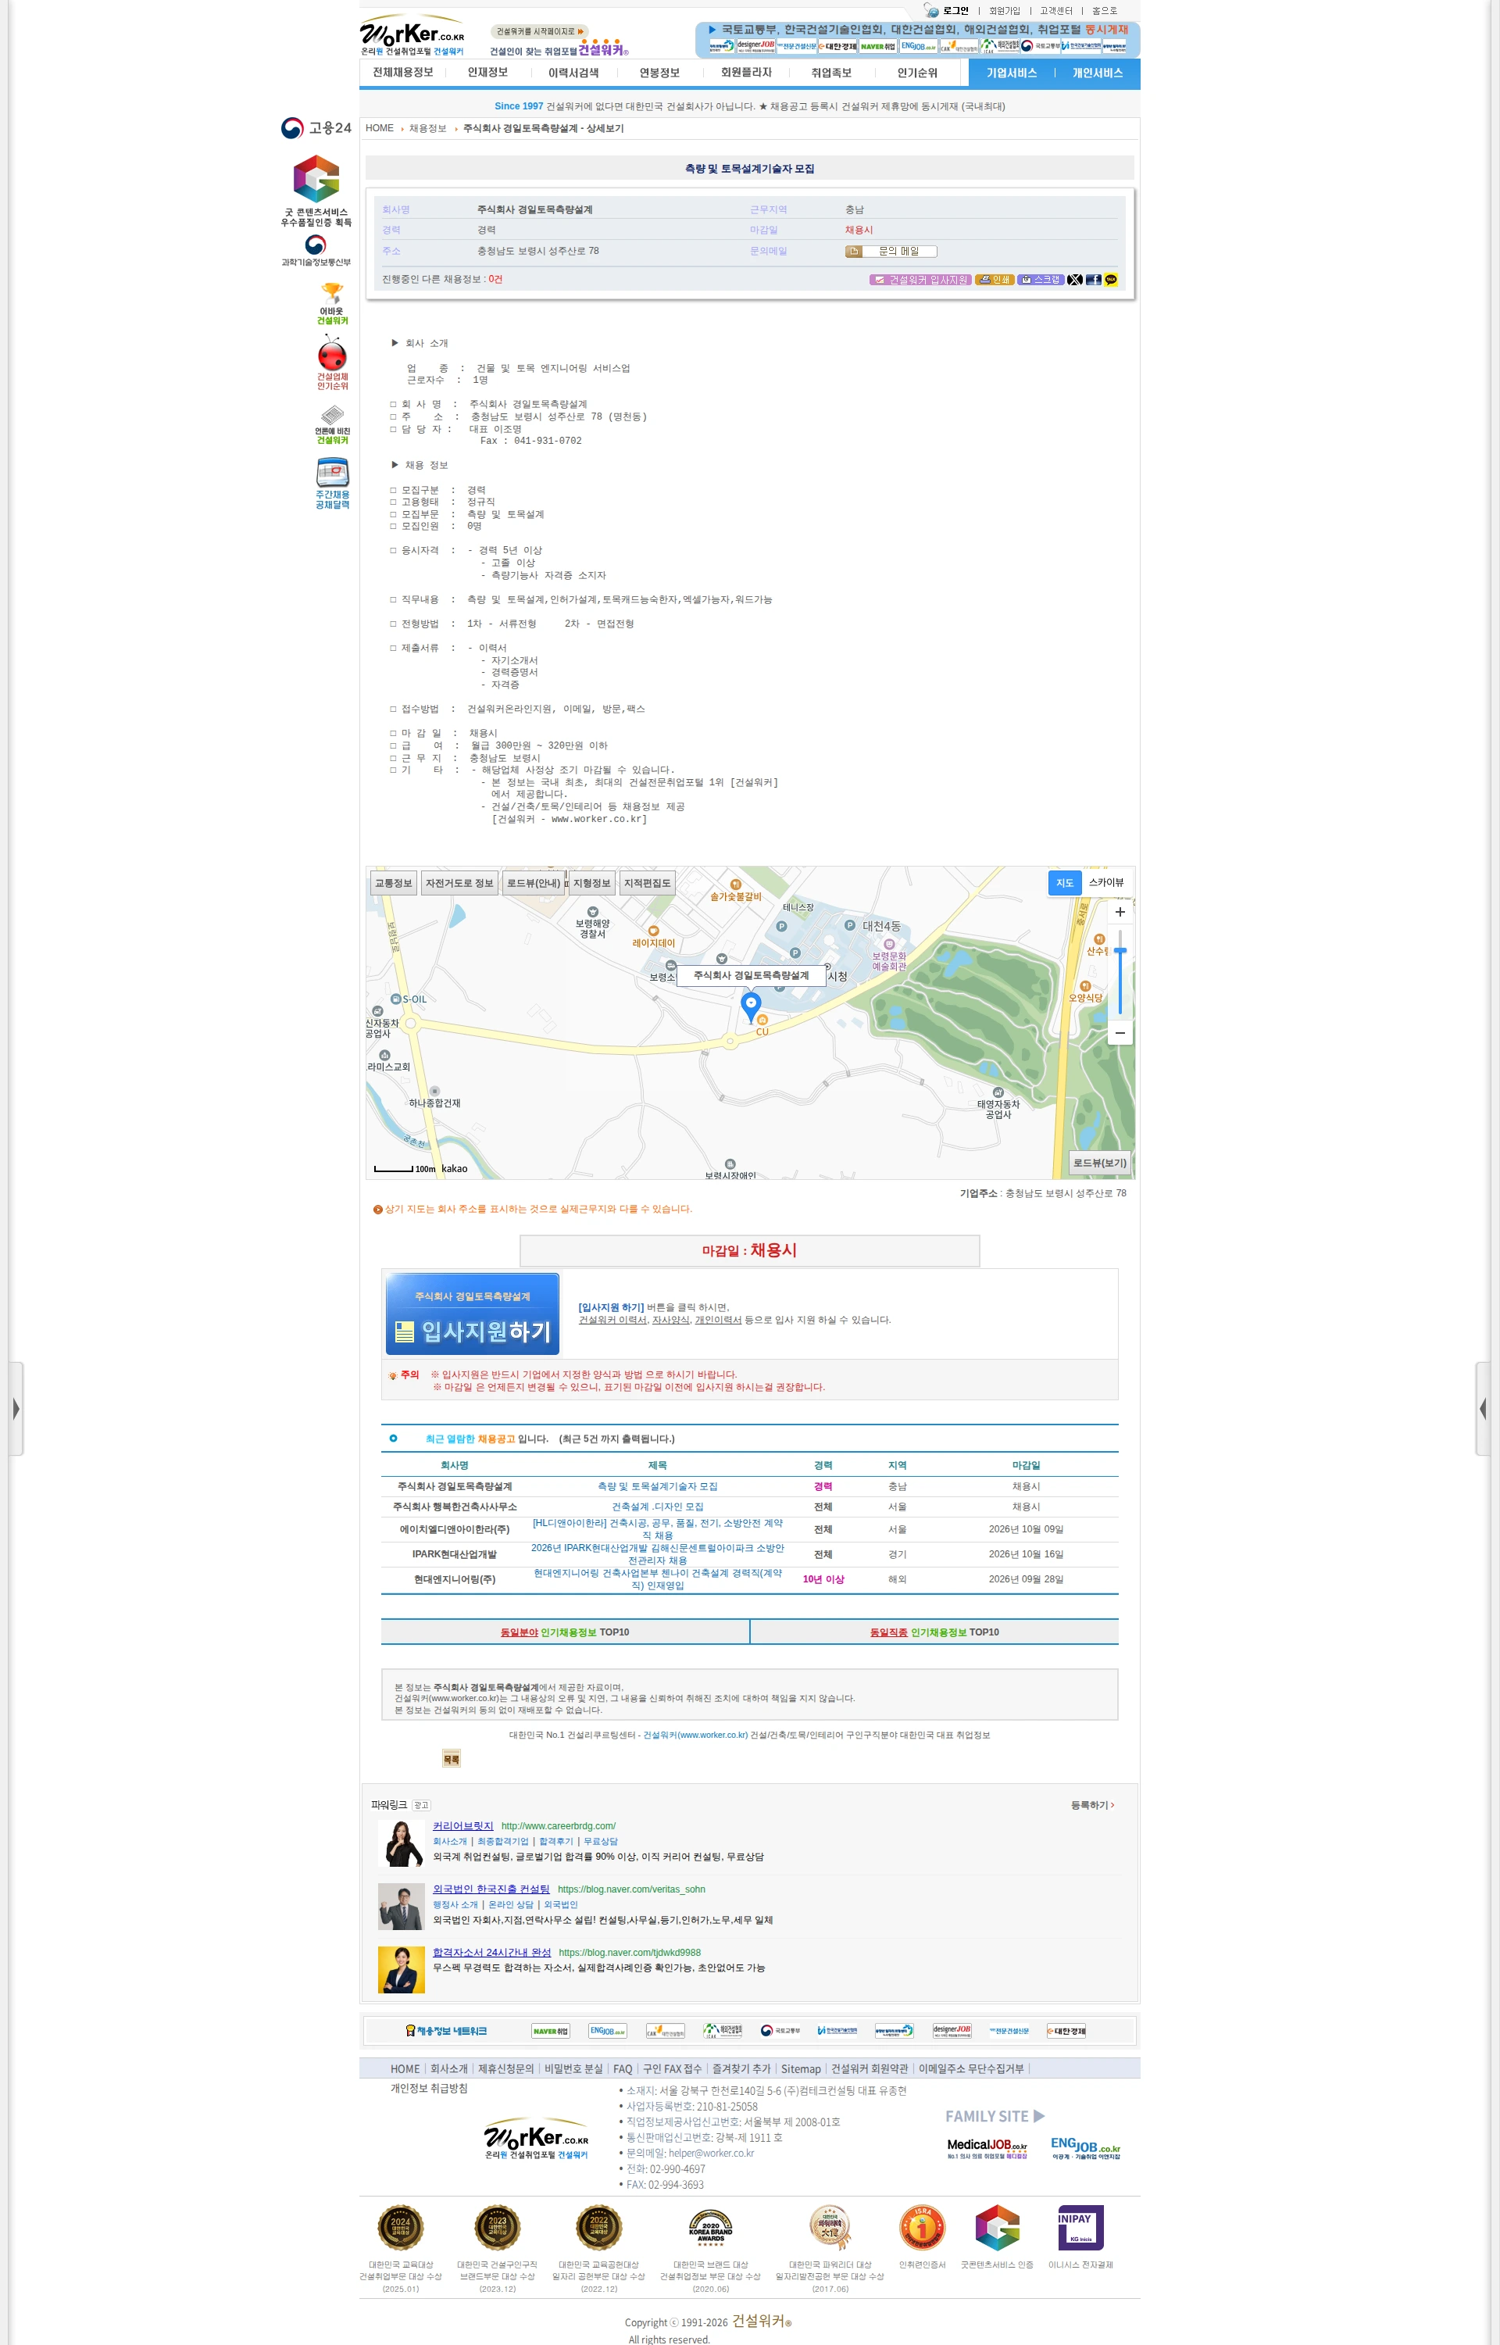Open the 현대엔지니어링 첸나이 건축설계 posting
Screen dimensions: 1500x2345
tap(658, 1579)
